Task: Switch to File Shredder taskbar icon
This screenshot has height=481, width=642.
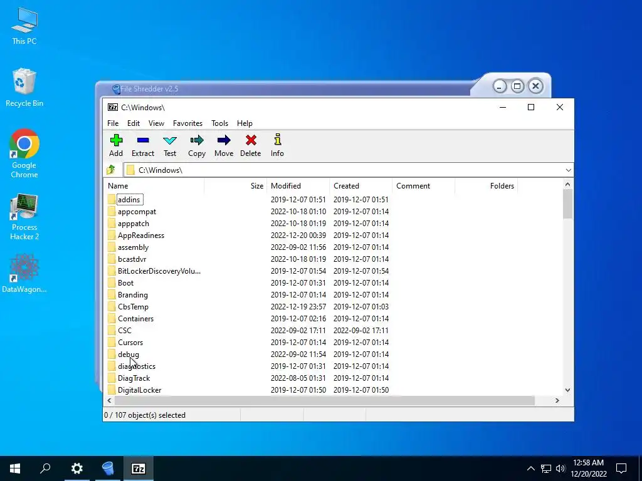Action: point(108,468)
